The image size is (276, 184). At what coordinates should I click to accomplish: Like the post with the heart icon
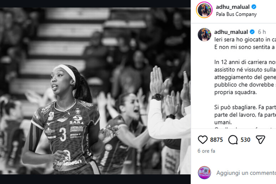pos(203,140)
